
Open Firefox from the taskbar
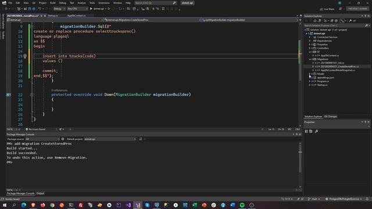(x=42, y=205)
